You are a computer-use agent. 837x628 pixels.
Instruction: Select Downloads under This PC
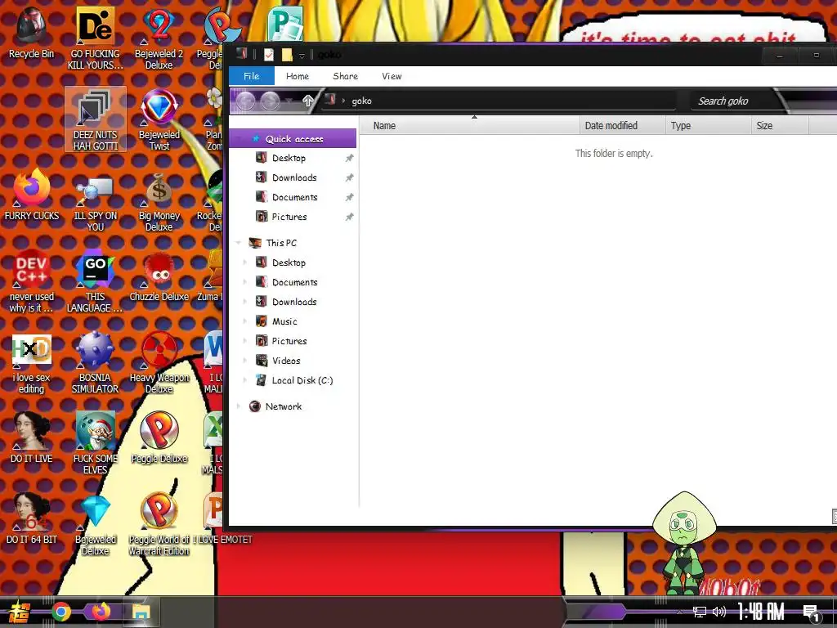pyautogui.click(x=293, y=302)
